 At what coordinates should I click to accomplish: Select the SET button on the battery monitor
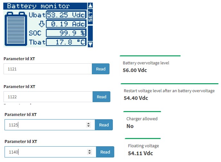[x=90, y=17]
